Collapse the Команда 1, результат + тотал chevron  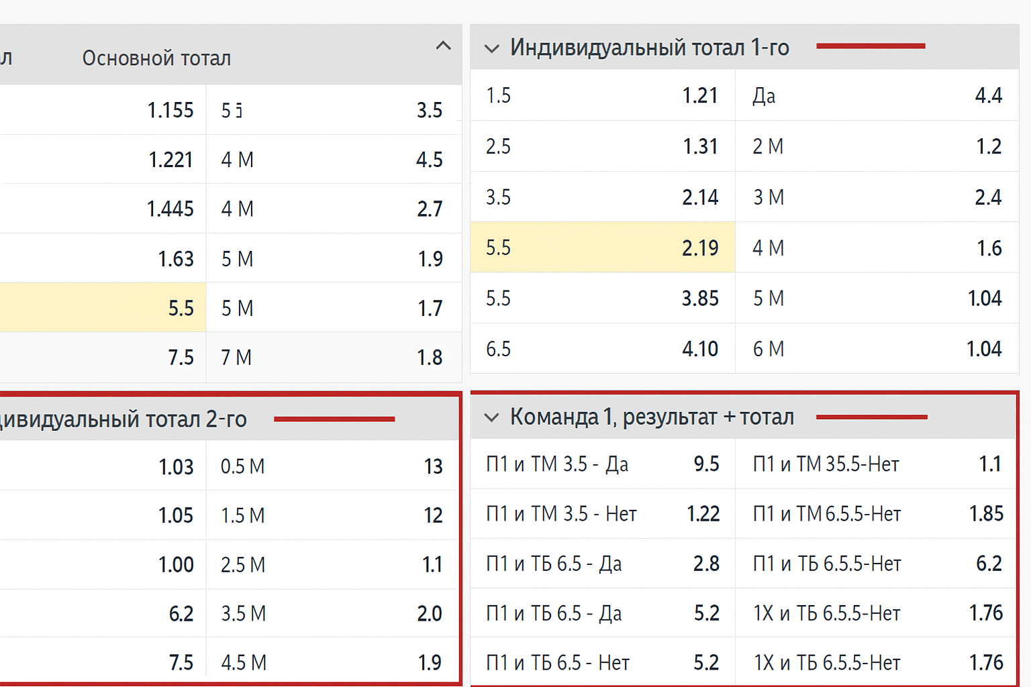(491, 417)
